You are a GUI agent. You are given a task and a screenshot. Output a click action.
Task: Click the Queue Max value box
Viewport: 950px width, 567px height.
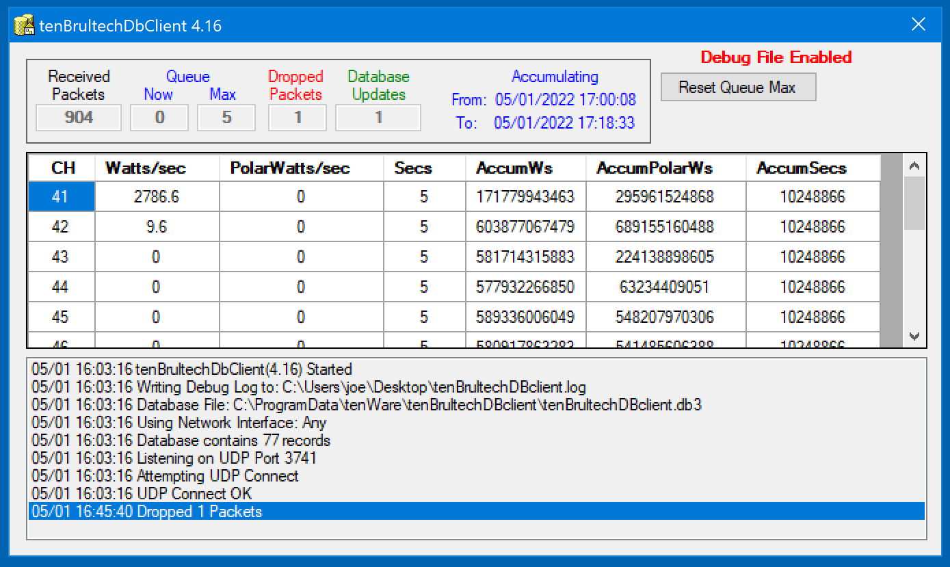(x=226, y=118)
